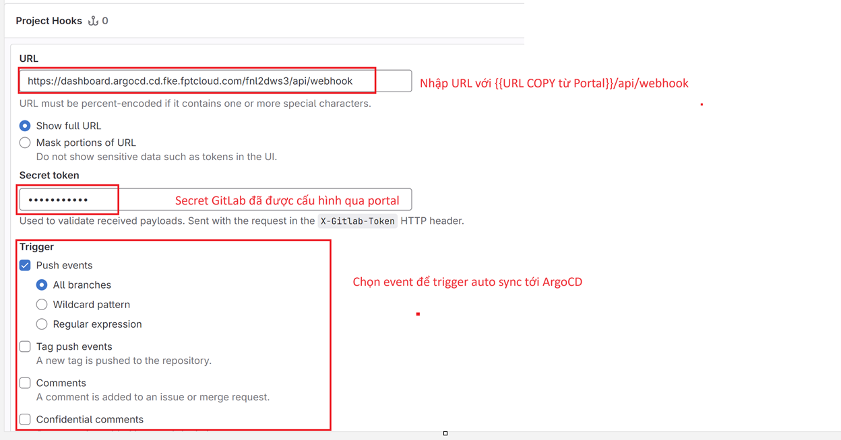This screenshot has height=440, width=841.
Task: Click the hooks count number 0
Action: click(105, 21)
